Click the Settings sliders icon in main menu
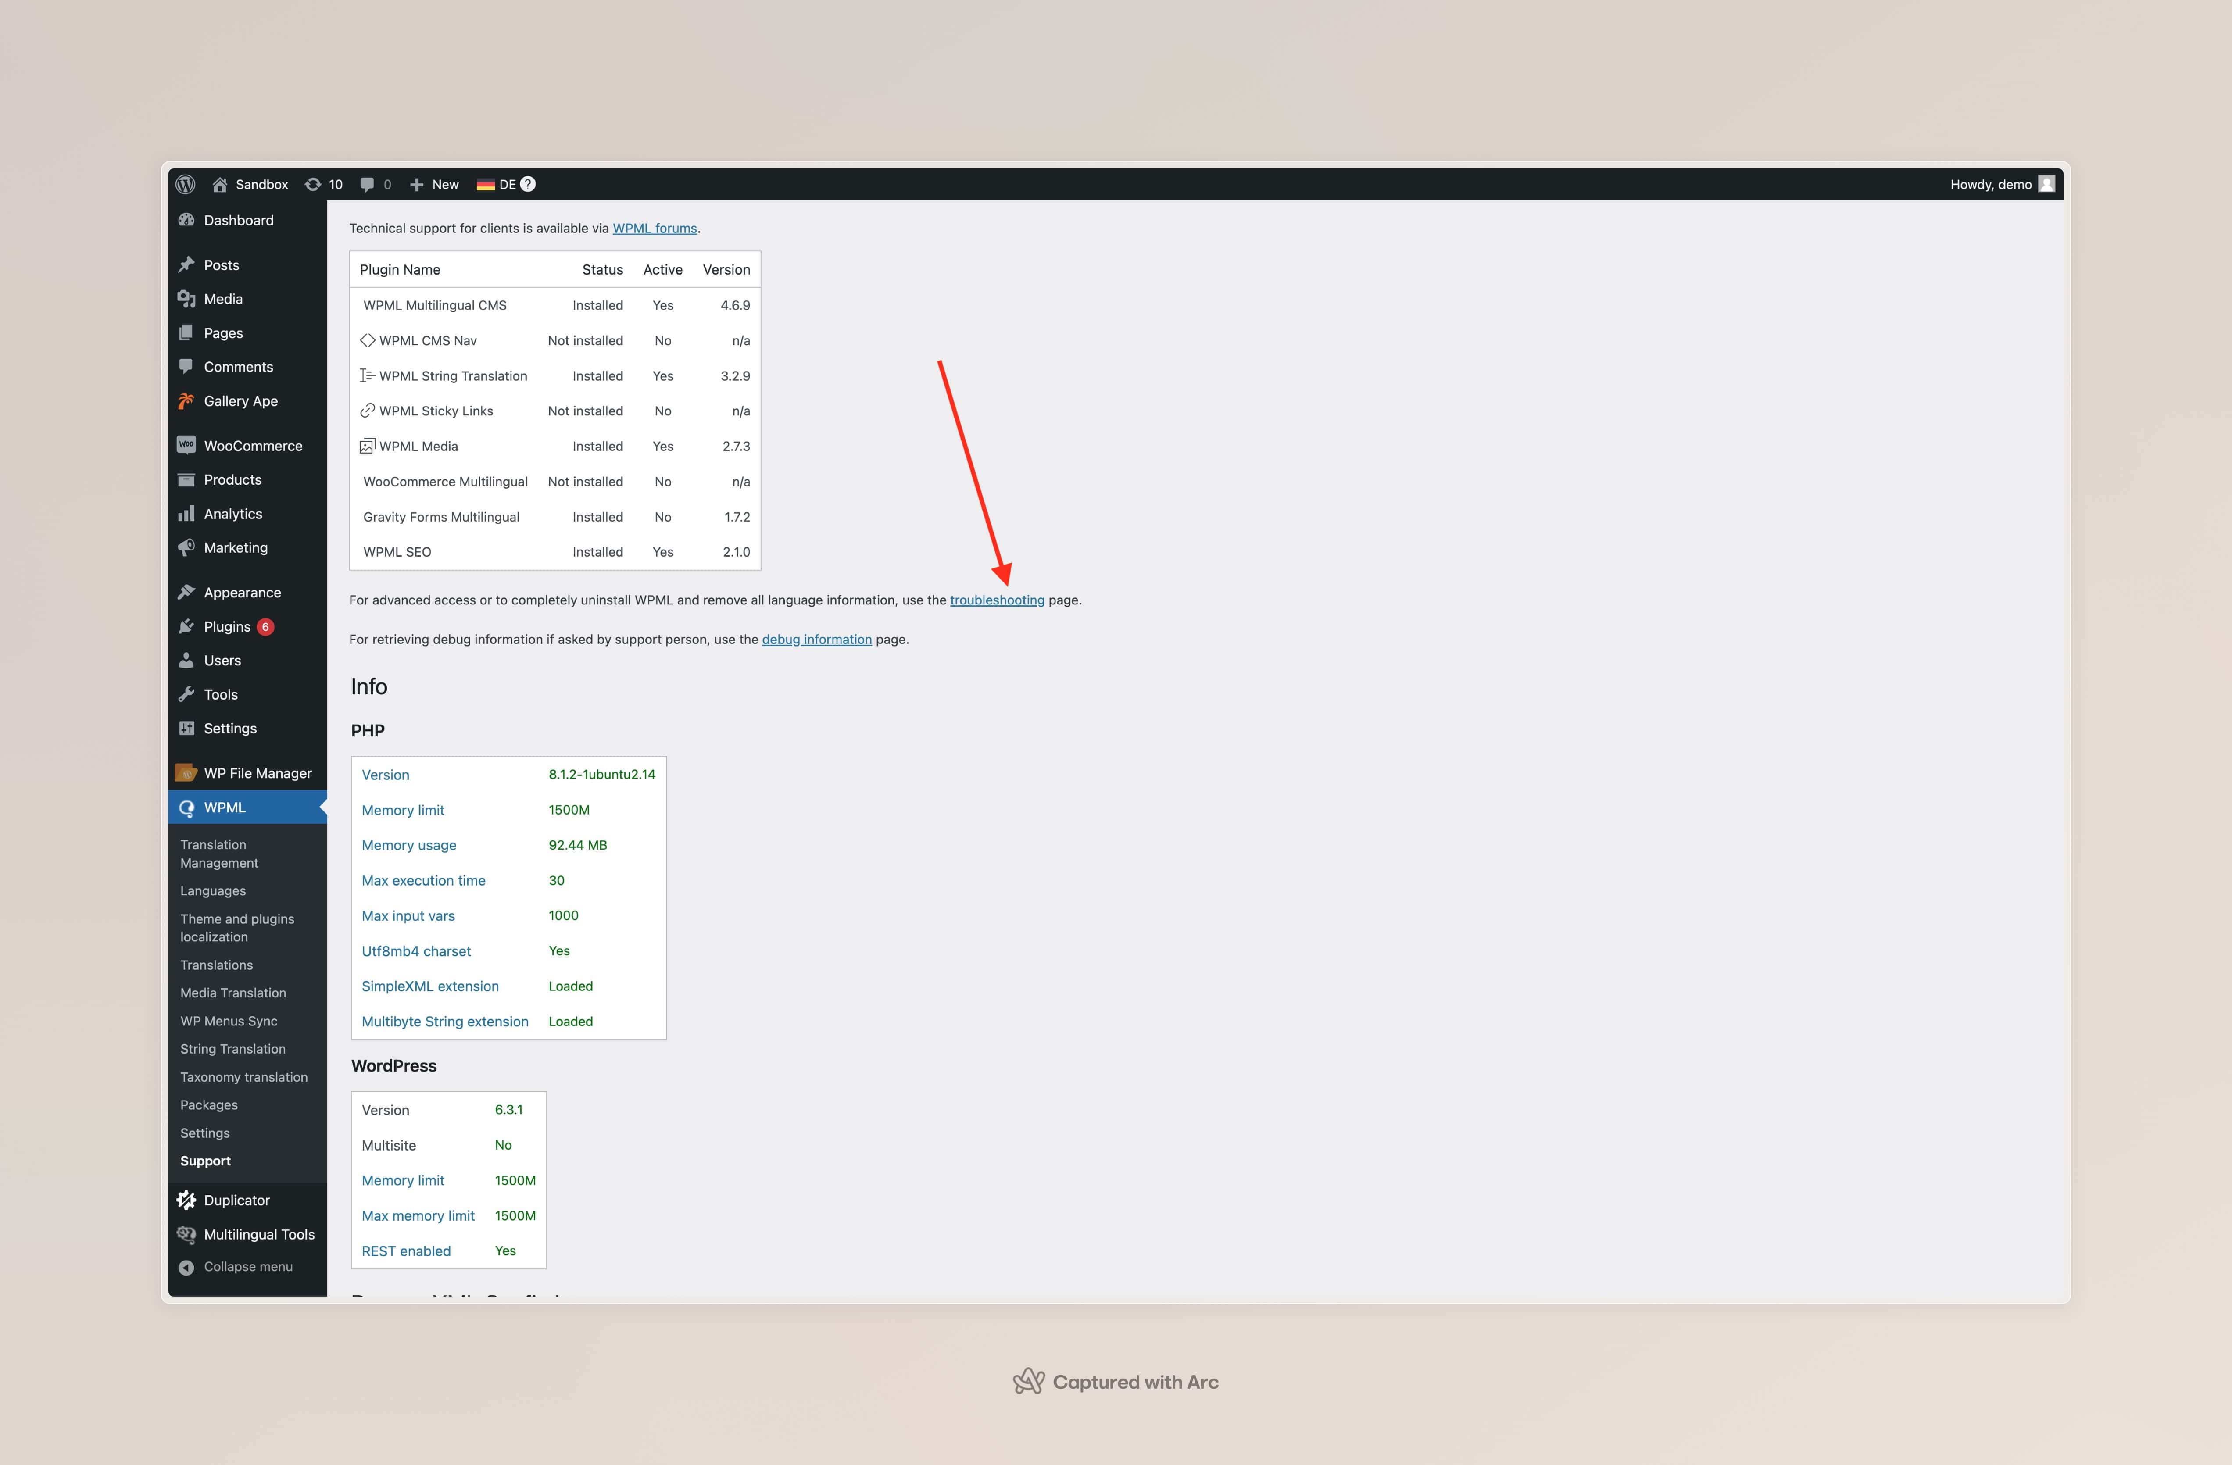This screenshot has height=1465, width=2232. tap(186, 728)
